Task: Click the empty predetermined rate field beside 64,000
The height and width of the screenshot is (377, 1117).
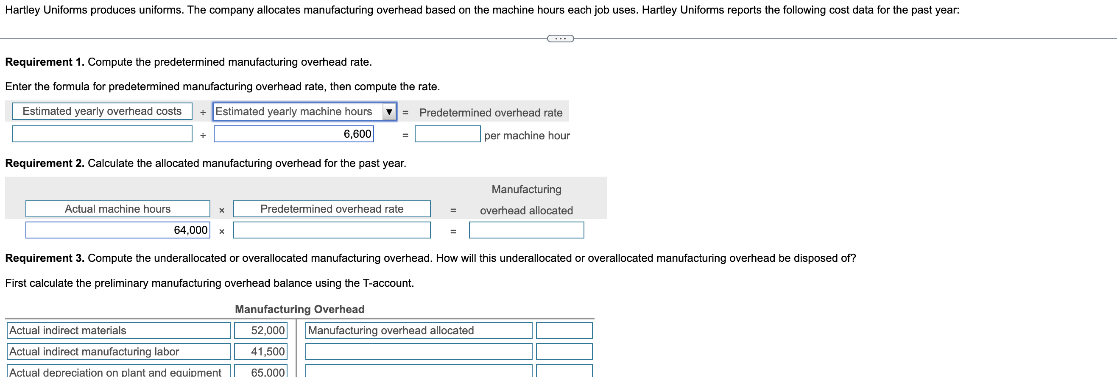Action: [x=332, y=230]
